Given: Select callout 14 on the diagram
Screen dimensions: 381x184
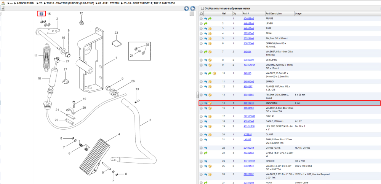Looking at the screenshot, I should tap(41, 14).
